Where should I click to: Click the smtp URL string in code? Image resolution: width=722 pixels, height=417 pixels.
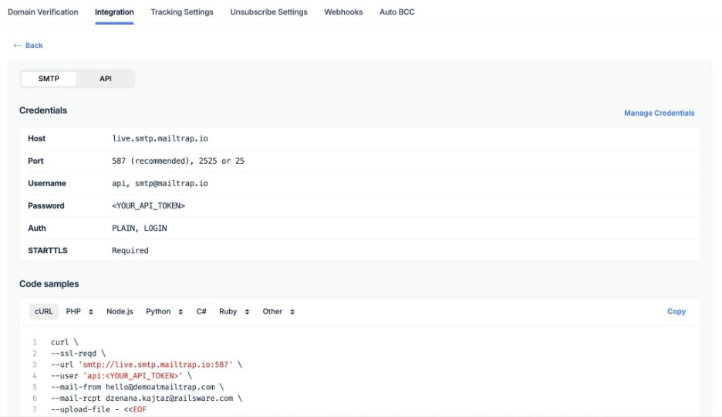[x=156, y=364]
